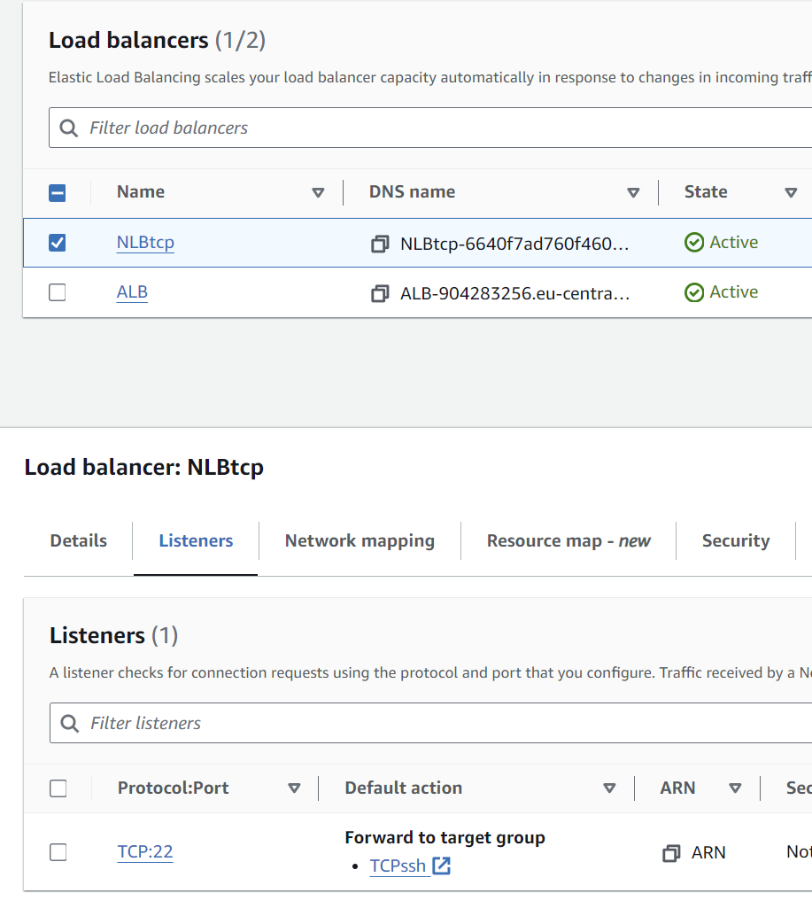Screen dimensions: 812x924
Task: Open the NLBtcp load balancer link
Action: point(145,243)
